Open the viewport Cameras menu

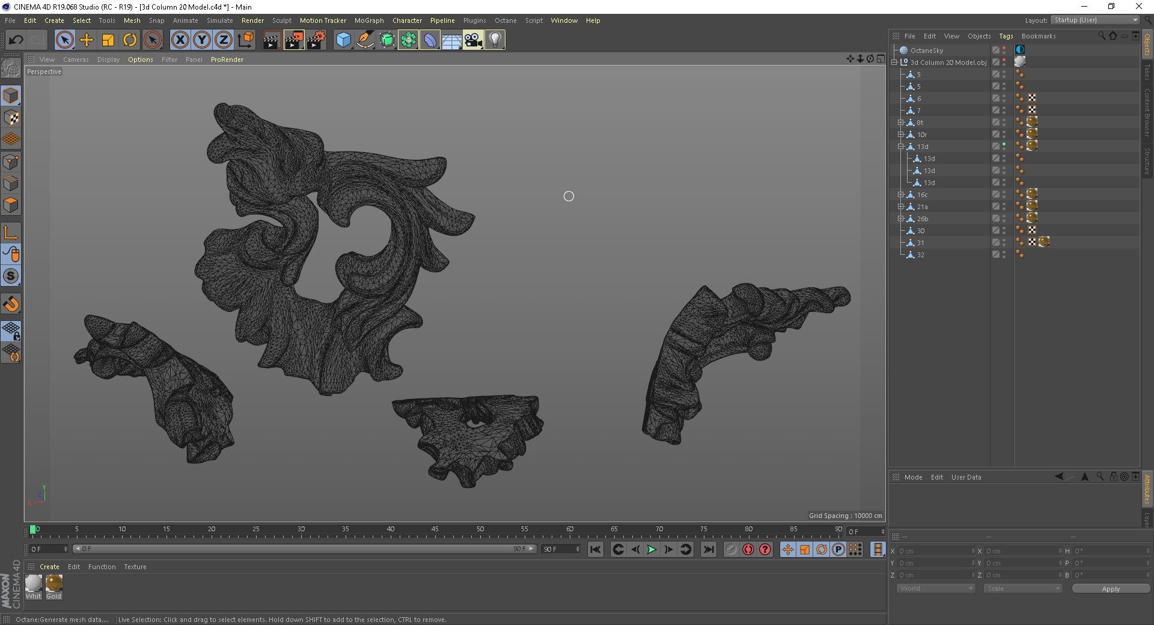pyautogui.click(x=76, y=59)
